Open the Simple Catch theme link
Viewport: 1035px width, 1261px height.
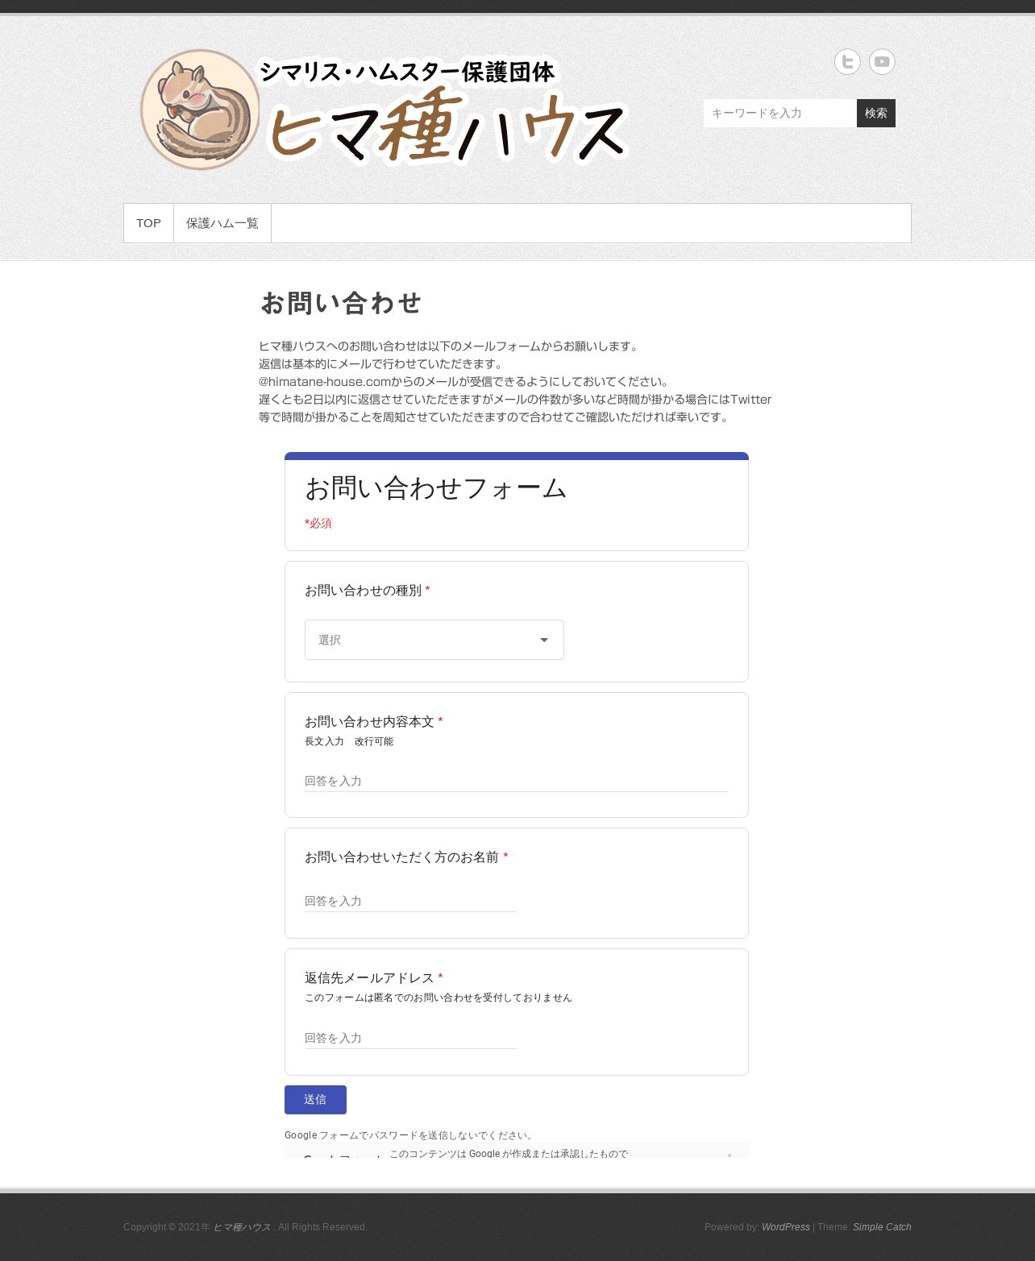tap(882, 1227)
